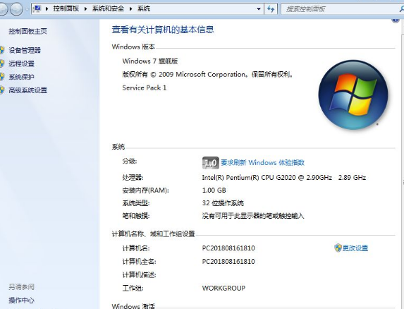Click 要求刷新 Windows 体验指数 link
Screen dimensions: 404x309
(x=262, y=163)
